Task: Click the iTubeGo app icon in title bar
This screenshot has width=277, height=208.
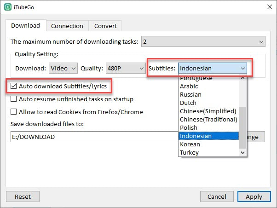Action: point(8,7)
